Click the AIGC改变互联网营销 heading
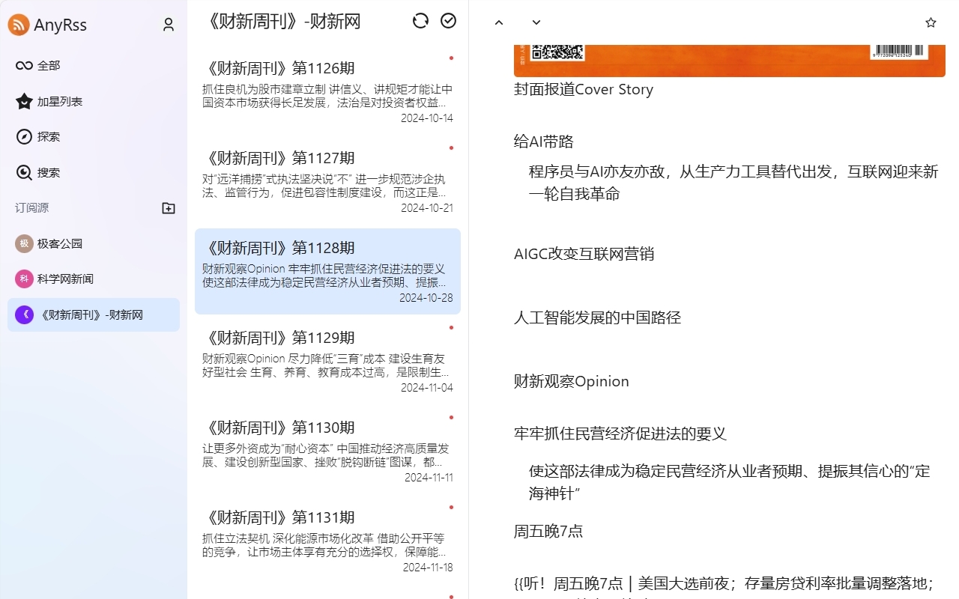This screenshot has width=959, height=599. pyautogui.click(x=584, y=255)
